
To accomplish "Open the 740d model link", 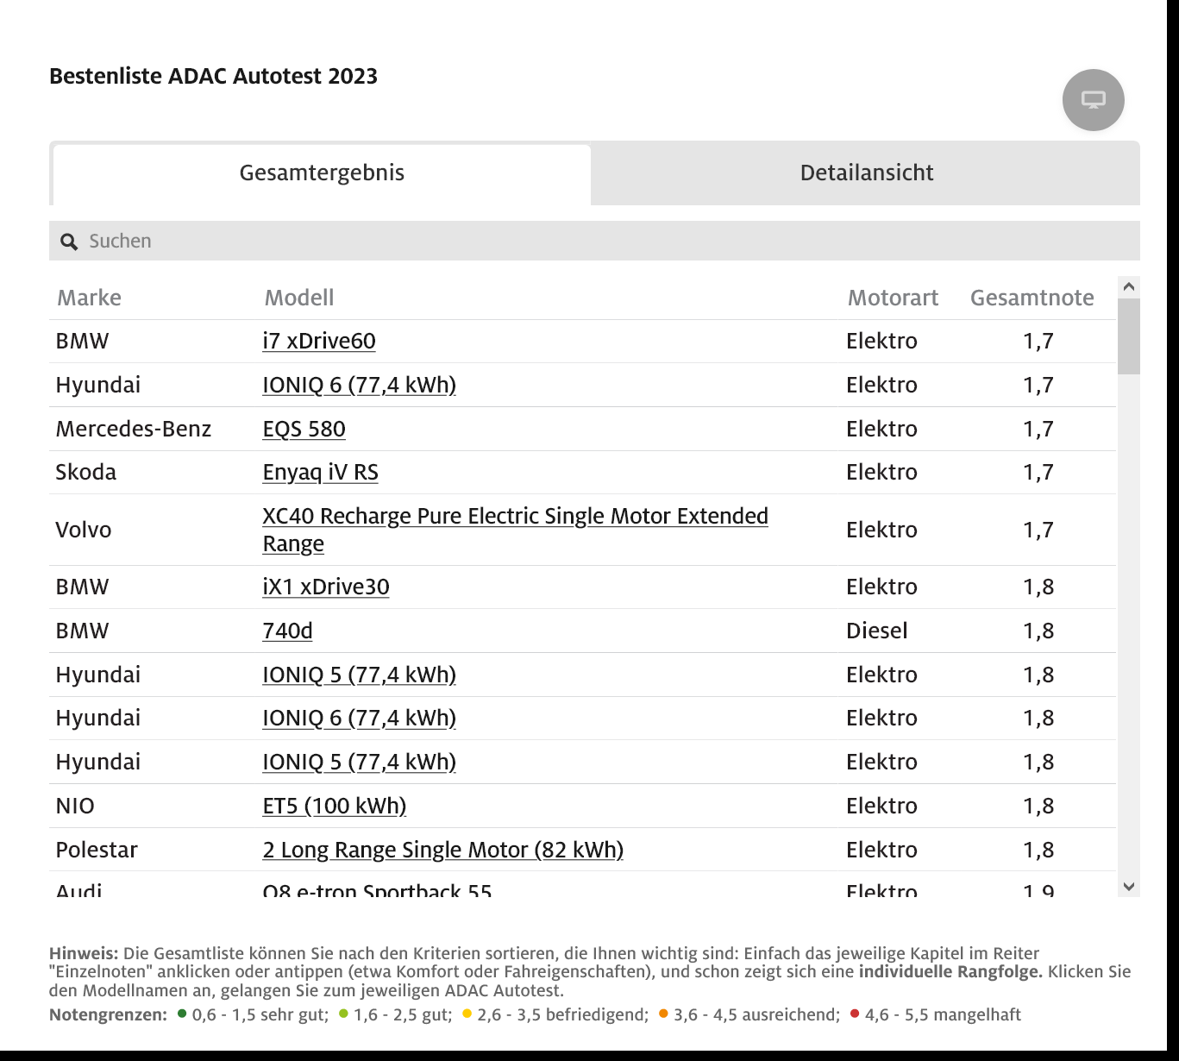I will [287, 631].
